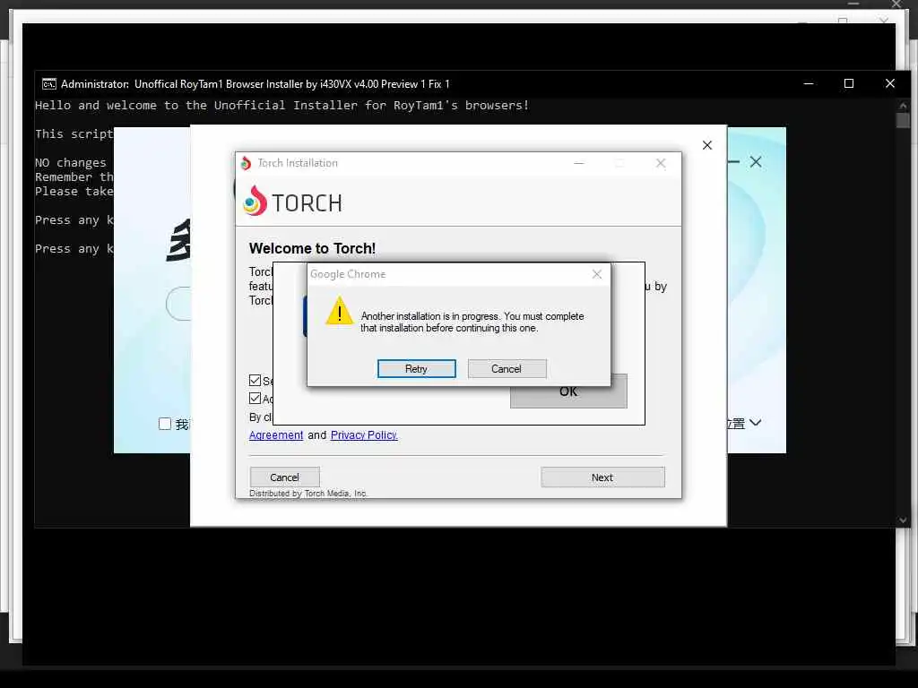Close the Google Chrome warning dialog
The width and height of the screenshot is (918, 688).
[x=596, y=274]
